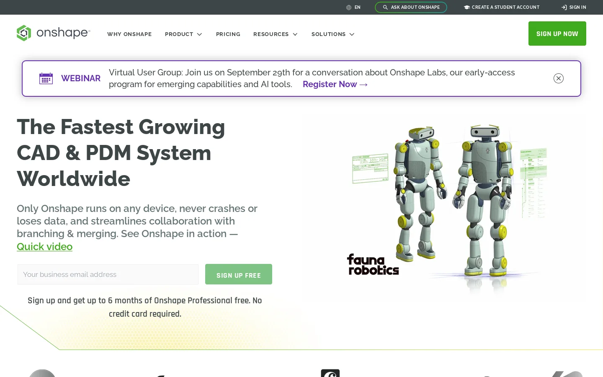
Task: Click the Onshape logo
Action: 54,33
